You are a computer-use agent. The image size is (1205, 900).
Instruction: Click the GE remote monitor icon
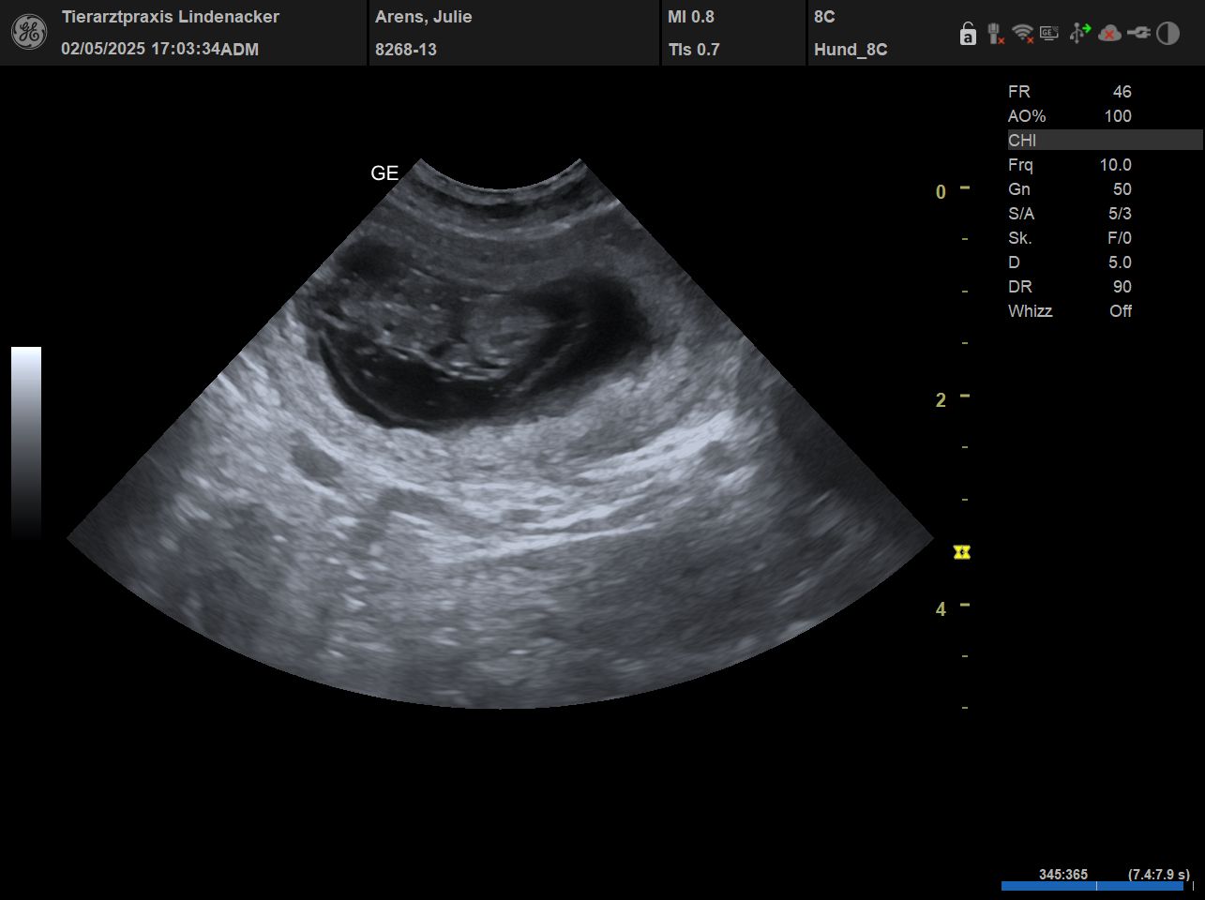point(1049,34)
